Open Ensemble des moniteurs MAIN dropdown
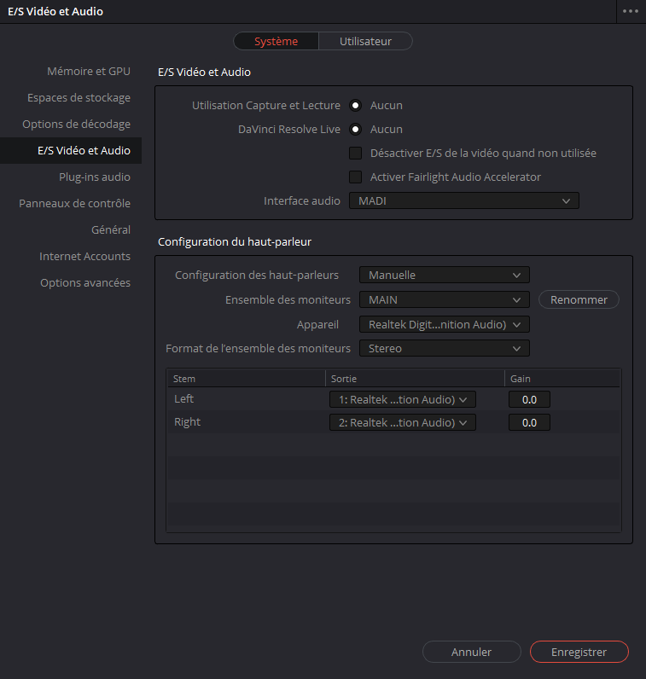Screen dimensions: 646x679 click(x=445, y=299)
